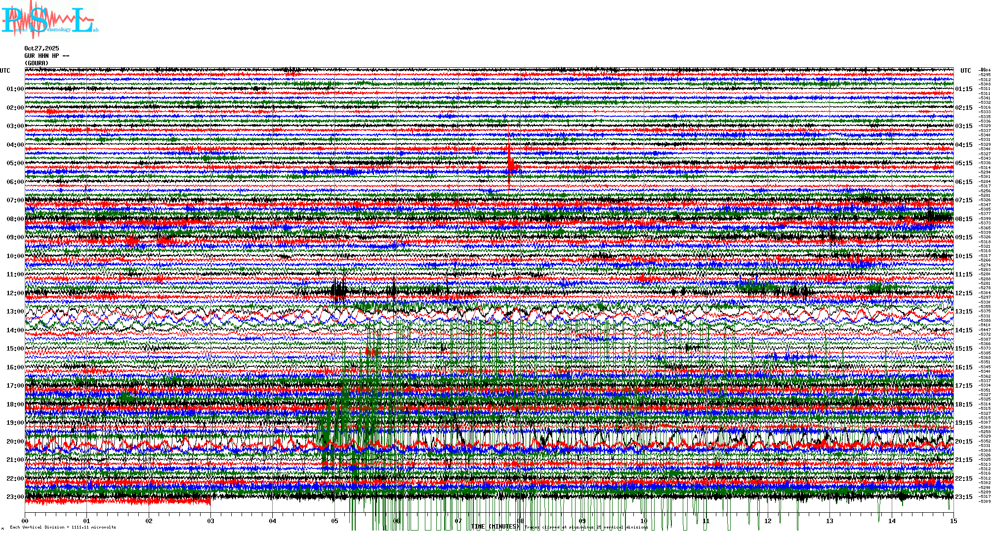This screenshot has height=534, width=993.
Task: Click minute tick 15 on bottom axis
Action: 953,521
